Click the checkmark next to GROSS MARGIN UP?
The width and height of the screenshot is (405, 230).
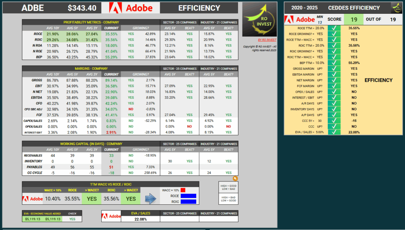pyautogui.click(x=334, y=69)
